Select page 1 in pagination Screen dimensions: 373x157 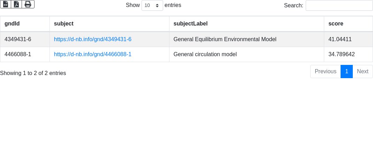(x=347, y=72)
